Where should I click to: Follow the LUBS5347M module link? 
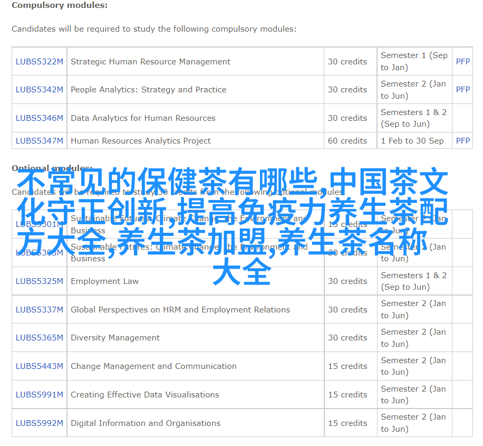pyautogui.click(x=39, y=141)
